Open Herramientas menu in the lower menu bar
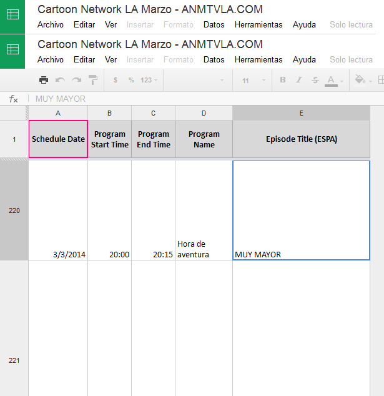Screen dimensions: 384x396 click(x=258, y=59)
